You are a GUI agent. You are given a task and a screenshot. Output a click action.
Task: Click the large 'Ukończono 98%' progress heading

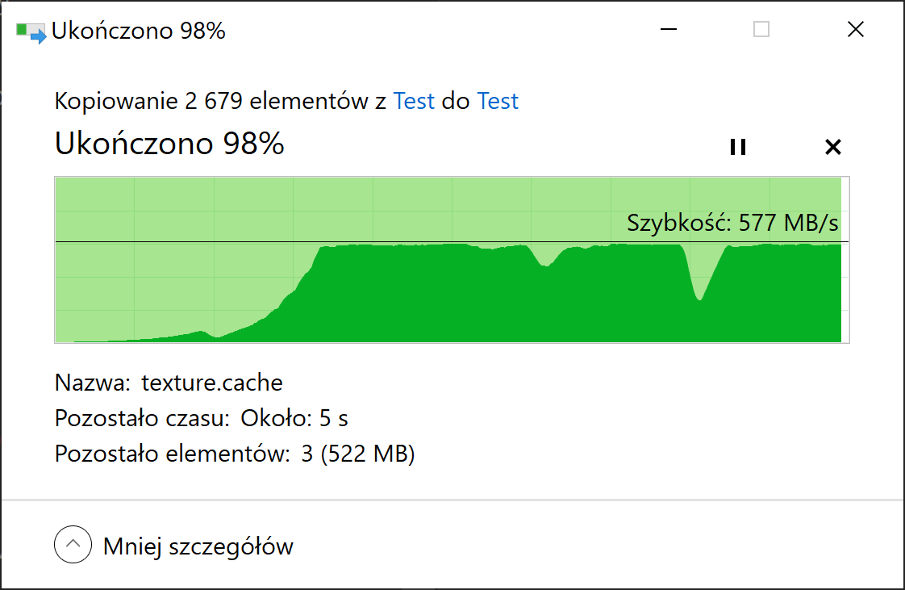[169, 143]
